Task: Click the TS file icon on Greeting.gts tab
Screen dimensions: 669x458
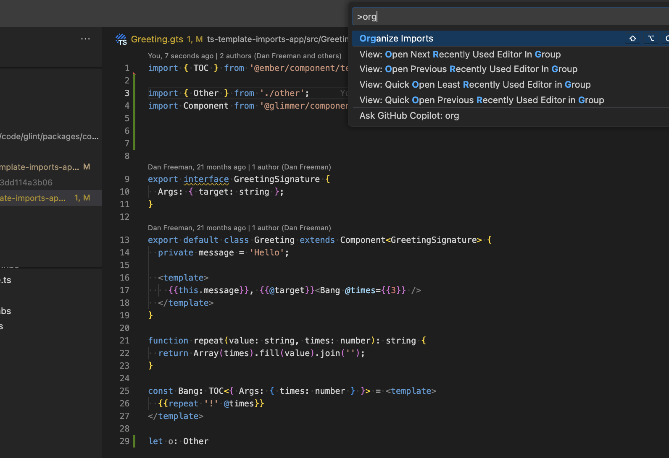Action: coord(121,39)
